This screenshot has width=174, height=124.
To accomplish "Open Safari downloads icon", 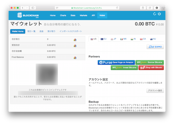I will (x=157, y=8).
